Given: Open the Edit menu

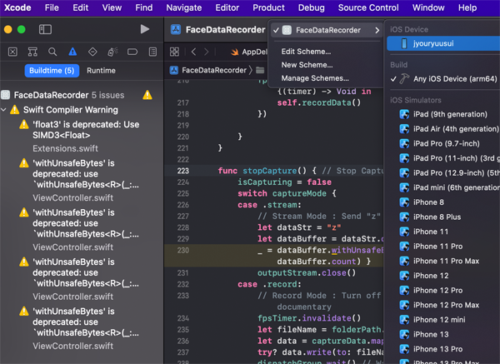Looking at the screenshot, I should [x=80, y=7].
